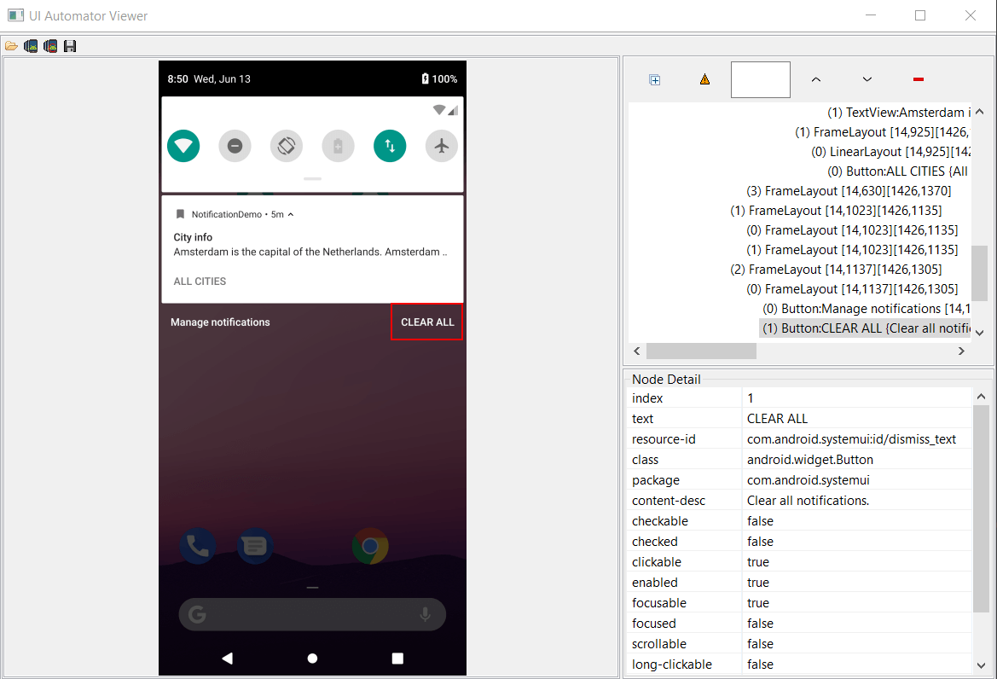Toggle the airplane mode quick tile
This screenshot has width=997, height=679.
(x=441, y=146)
